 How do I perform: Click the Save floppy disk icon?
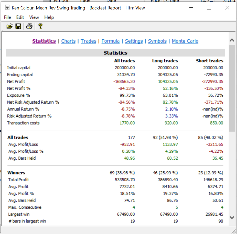click(x=18, y=26)
